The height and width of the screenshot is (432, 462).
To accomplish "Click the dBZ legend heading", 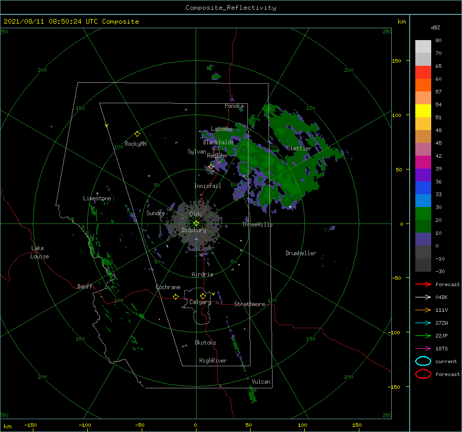I will (435, 27).
